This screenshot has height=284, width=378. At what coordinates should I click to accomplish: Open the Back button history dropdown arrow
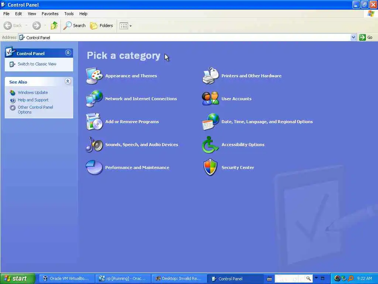[26, 26]
